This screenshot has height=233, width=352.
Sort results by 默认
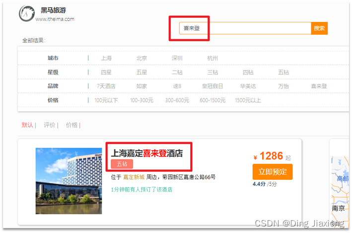pos(27,125)
